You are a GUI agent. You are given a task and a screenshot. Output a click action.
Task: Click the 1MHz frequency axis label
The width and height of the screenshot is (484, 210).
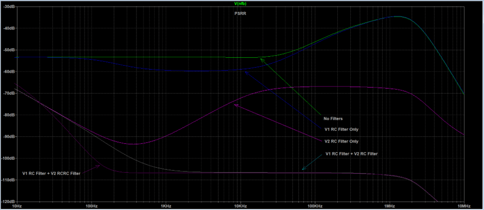(390, 206)
